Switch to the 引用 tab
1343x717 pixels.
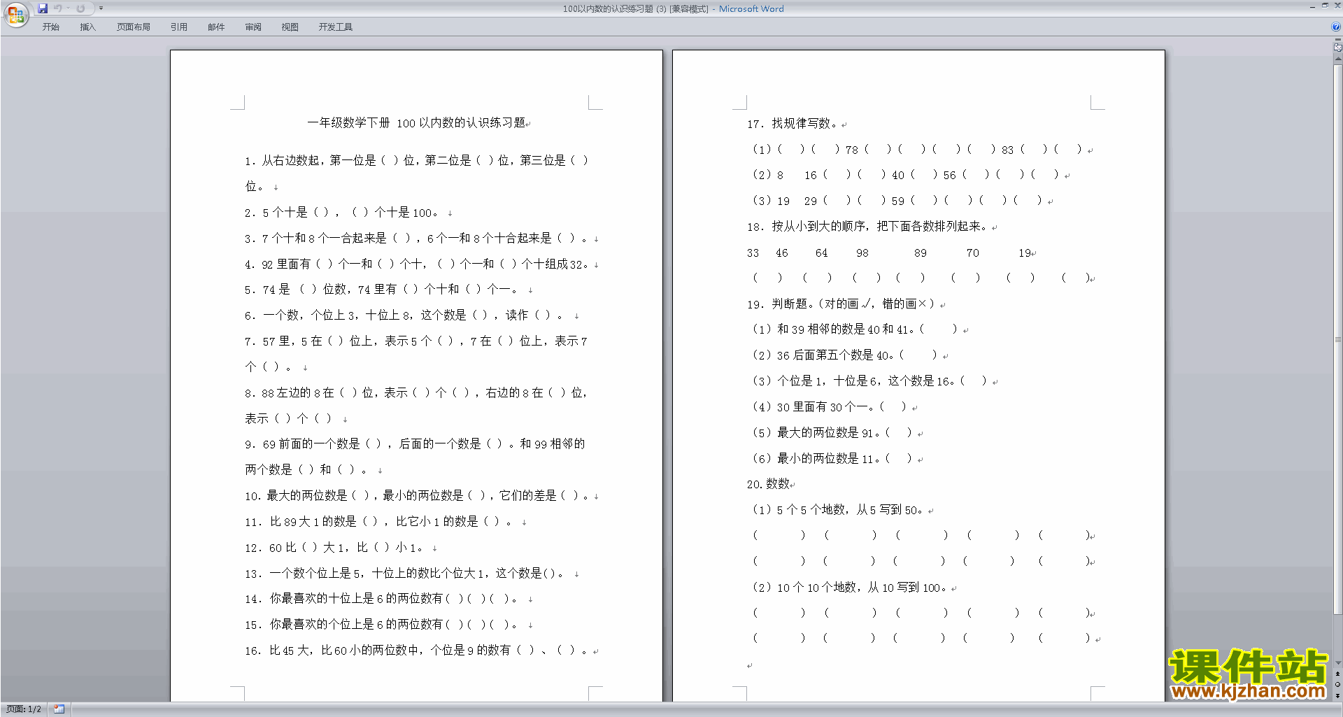[x=179, y=27]
